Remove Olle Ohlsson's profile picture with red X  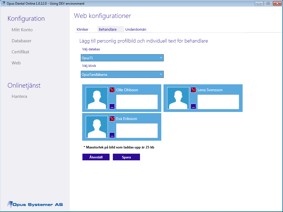(112, 90)
